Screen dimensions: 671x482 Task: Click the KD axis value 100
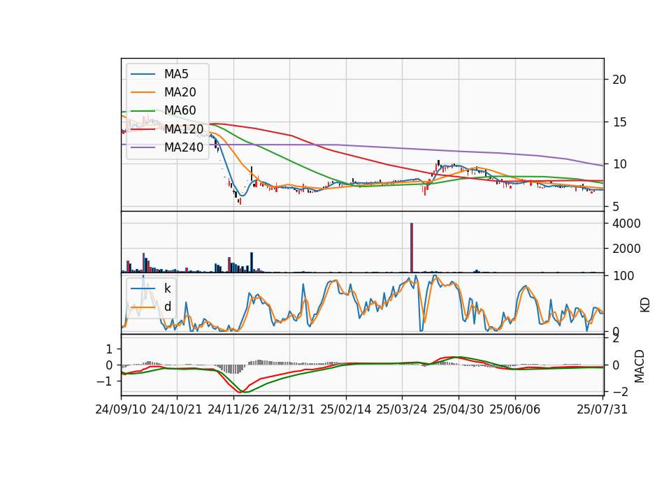pos(623,277)
